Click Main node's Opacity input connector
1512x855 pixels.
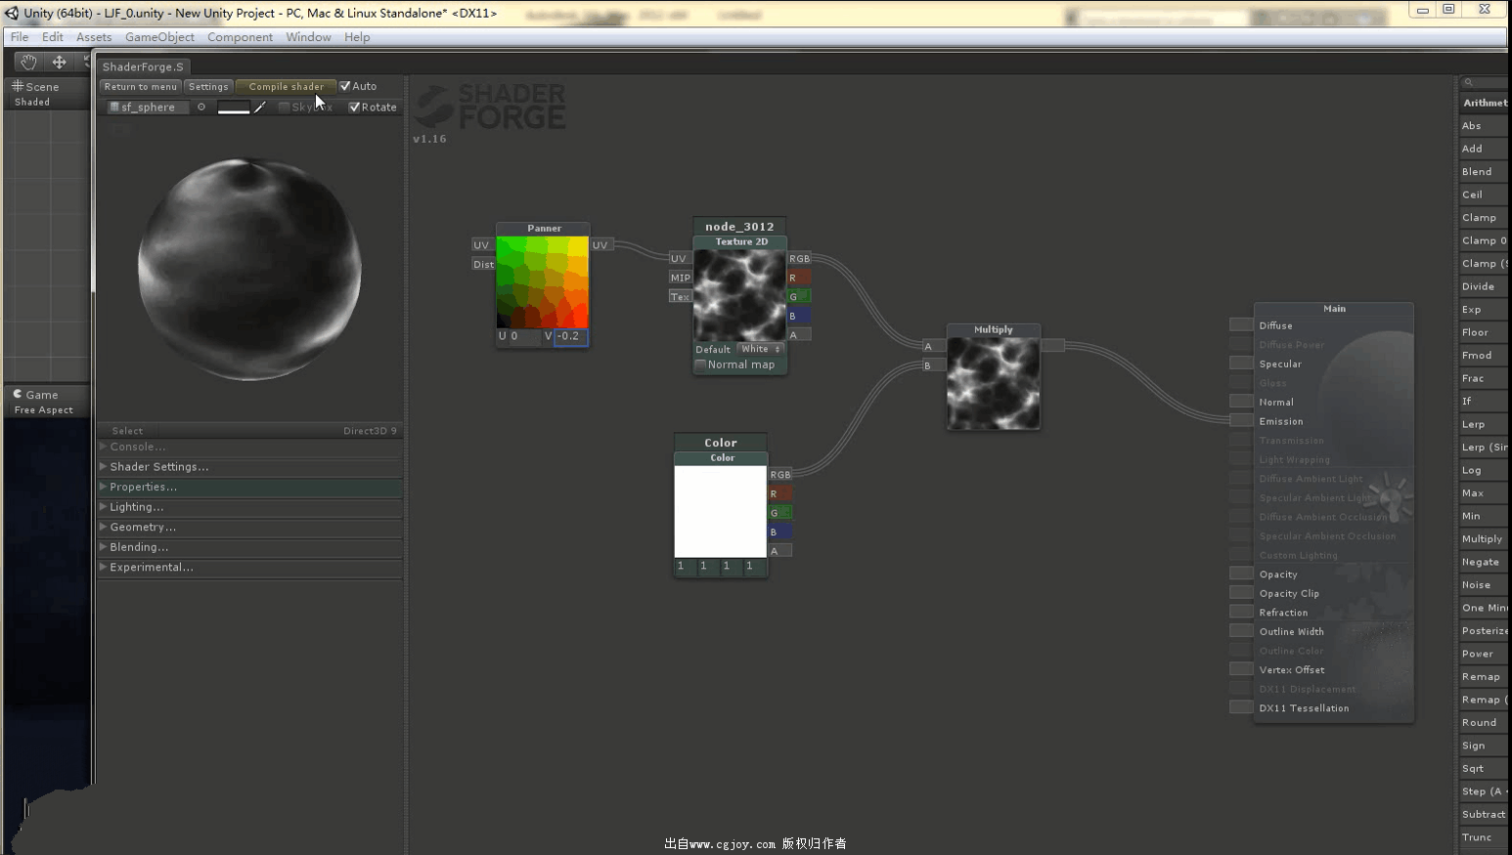pyautogui.click(x=1241, y=574)
